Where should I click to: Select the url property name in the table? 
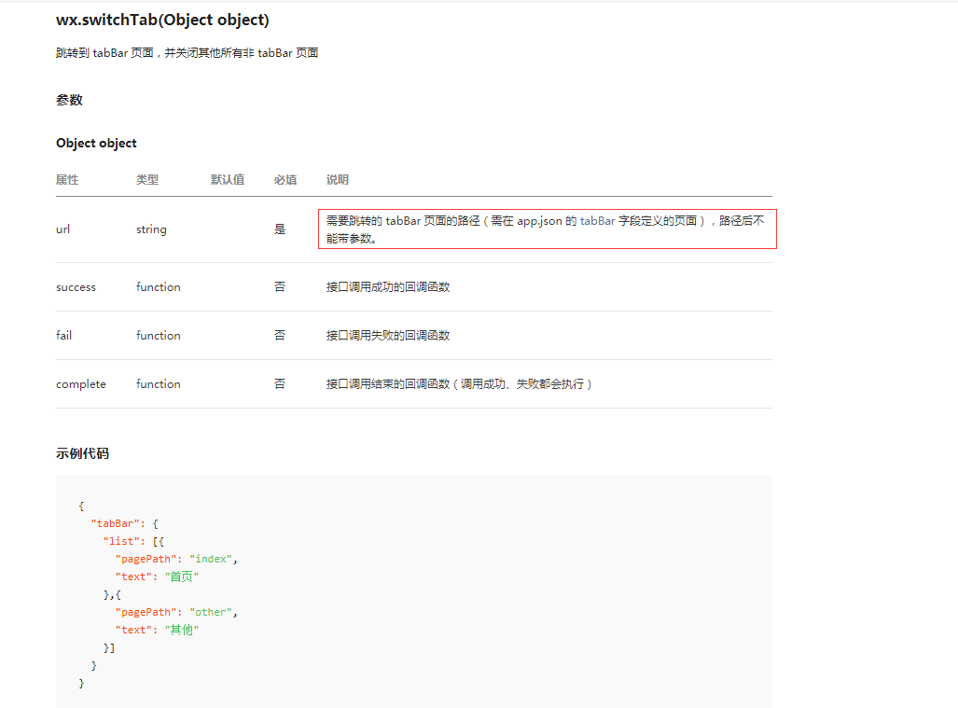pyautogui.click(x=62, y=229)
